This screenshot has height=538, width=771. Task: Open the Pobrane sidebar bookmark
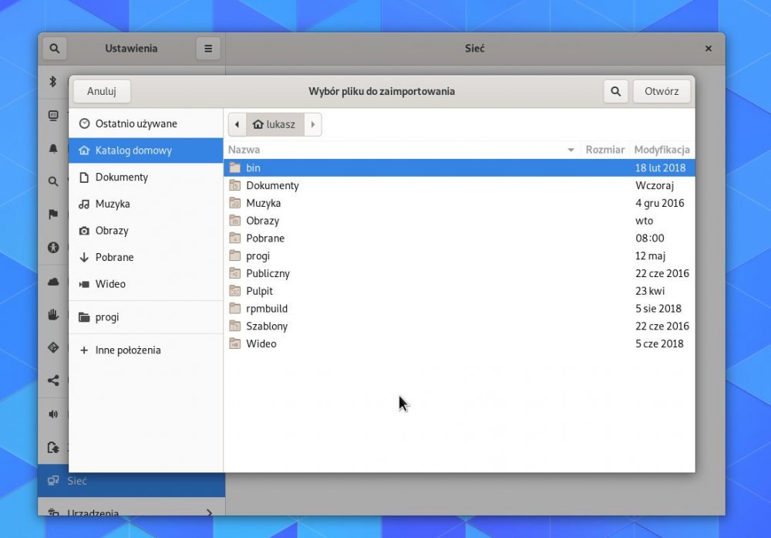pyautogui.click(x=146, y=257)
